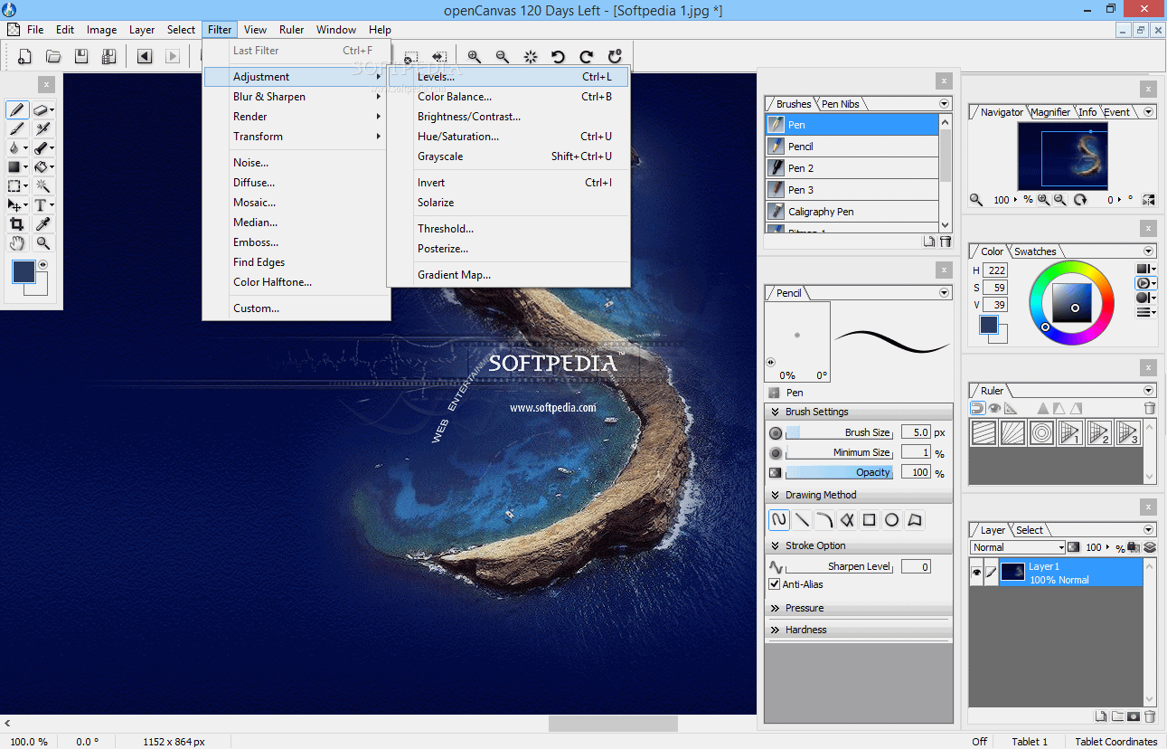
Task: Choose Custom filter menu entry
Action: (296, 308)
